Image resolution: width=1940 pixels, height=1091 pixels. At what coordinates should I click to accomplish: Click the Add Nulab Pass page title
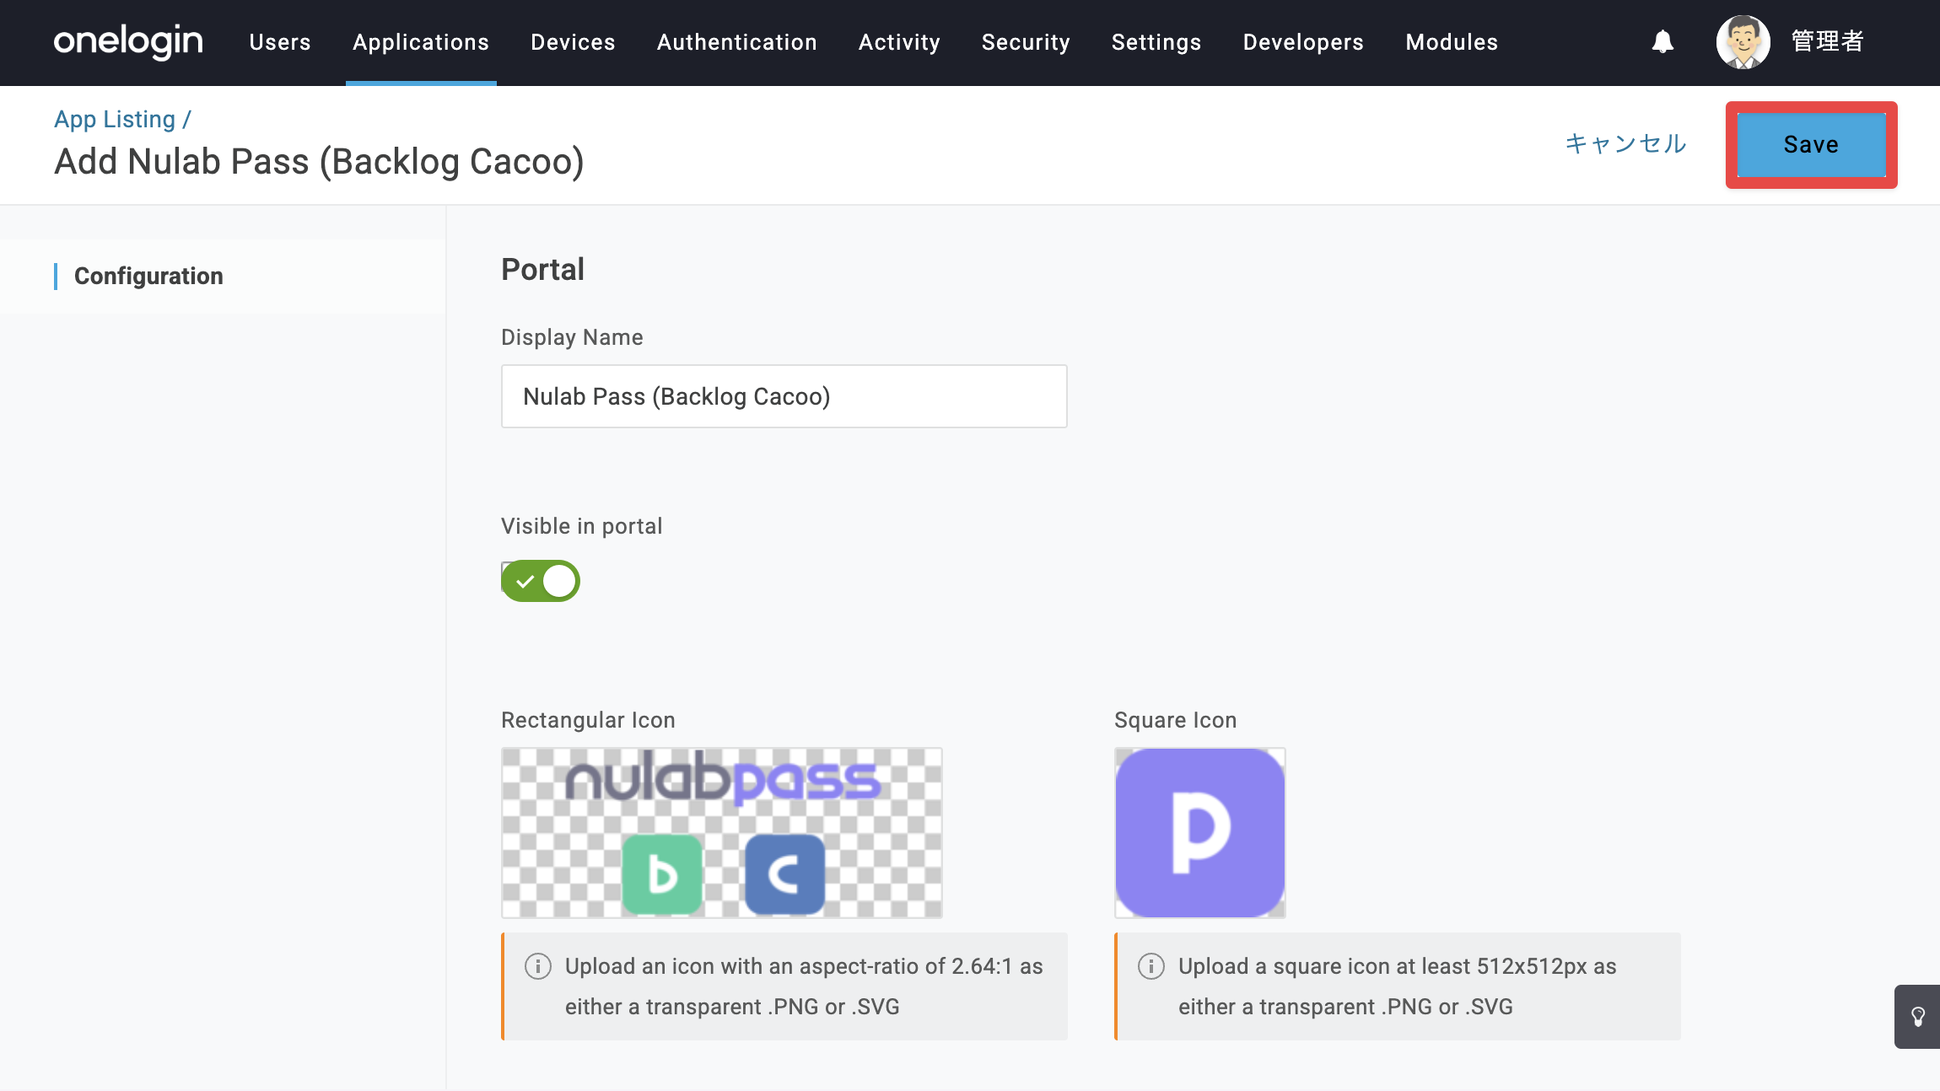[x=319, y=162]
